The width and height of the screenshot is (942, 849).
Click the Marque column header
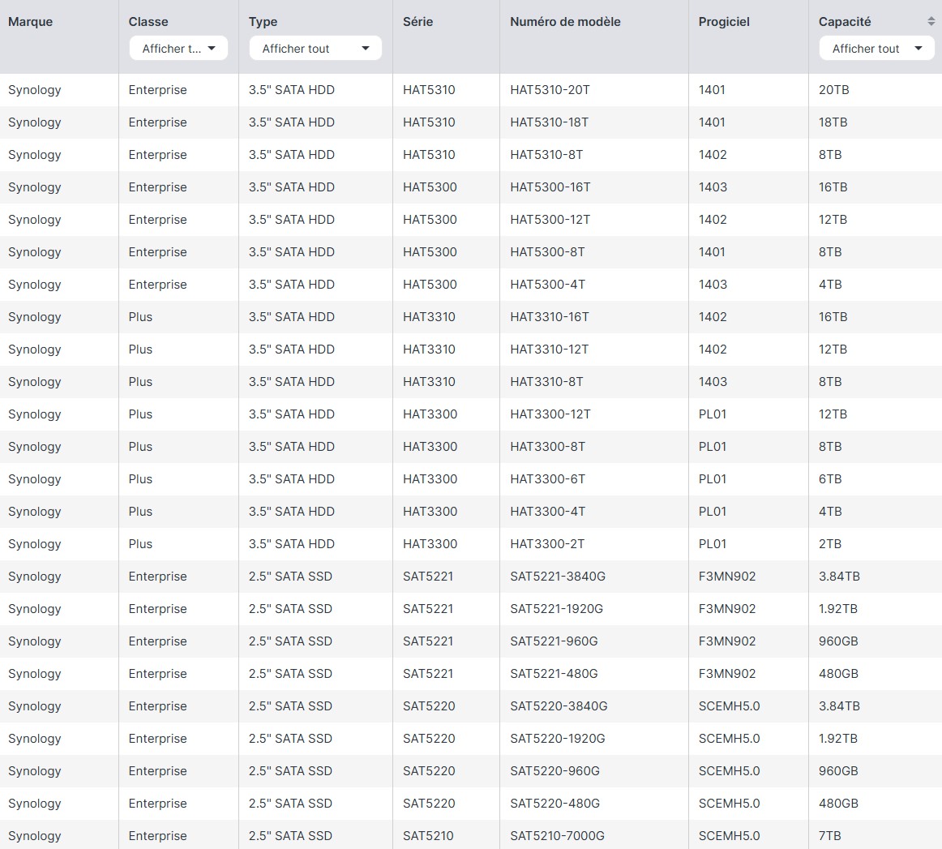pyautogui.click(x=30, y=22)
